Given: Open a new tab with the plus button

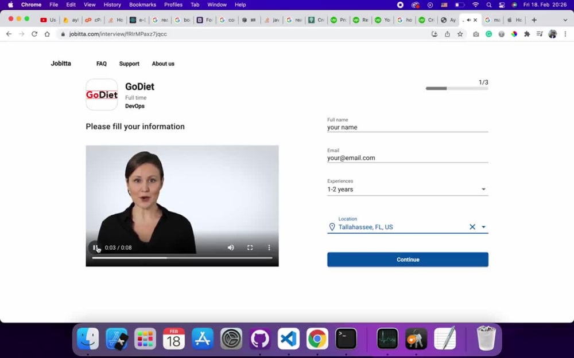Looking at the screenshot, I should tap(534, 20).
